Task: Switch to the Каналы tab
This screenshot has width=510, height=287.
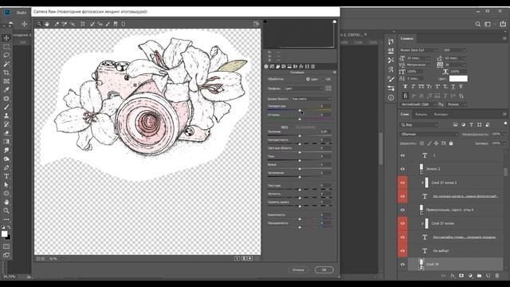Action: 421,114
